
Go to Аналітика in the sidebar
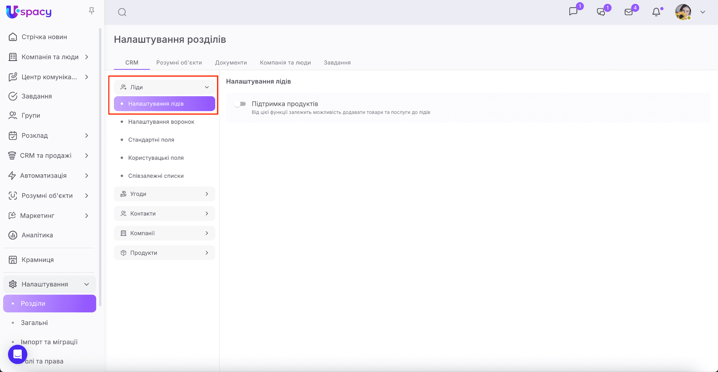point(37,235)
